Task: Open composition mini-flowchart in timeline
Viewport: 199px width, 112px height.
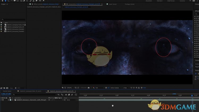Action: 58,95
